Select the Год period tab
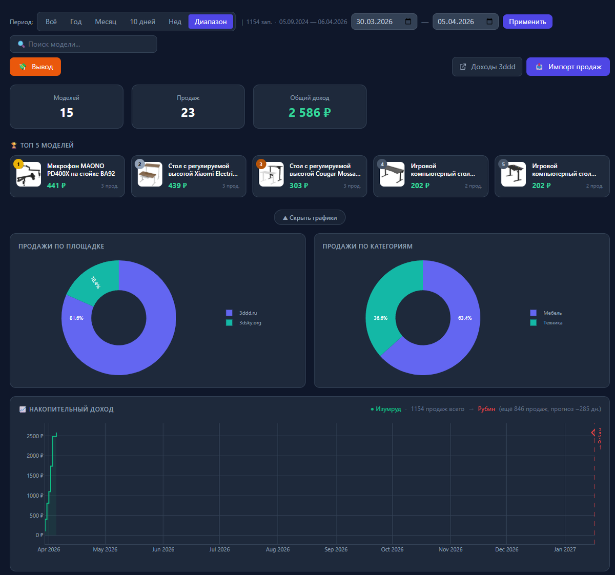 point(76,22)
